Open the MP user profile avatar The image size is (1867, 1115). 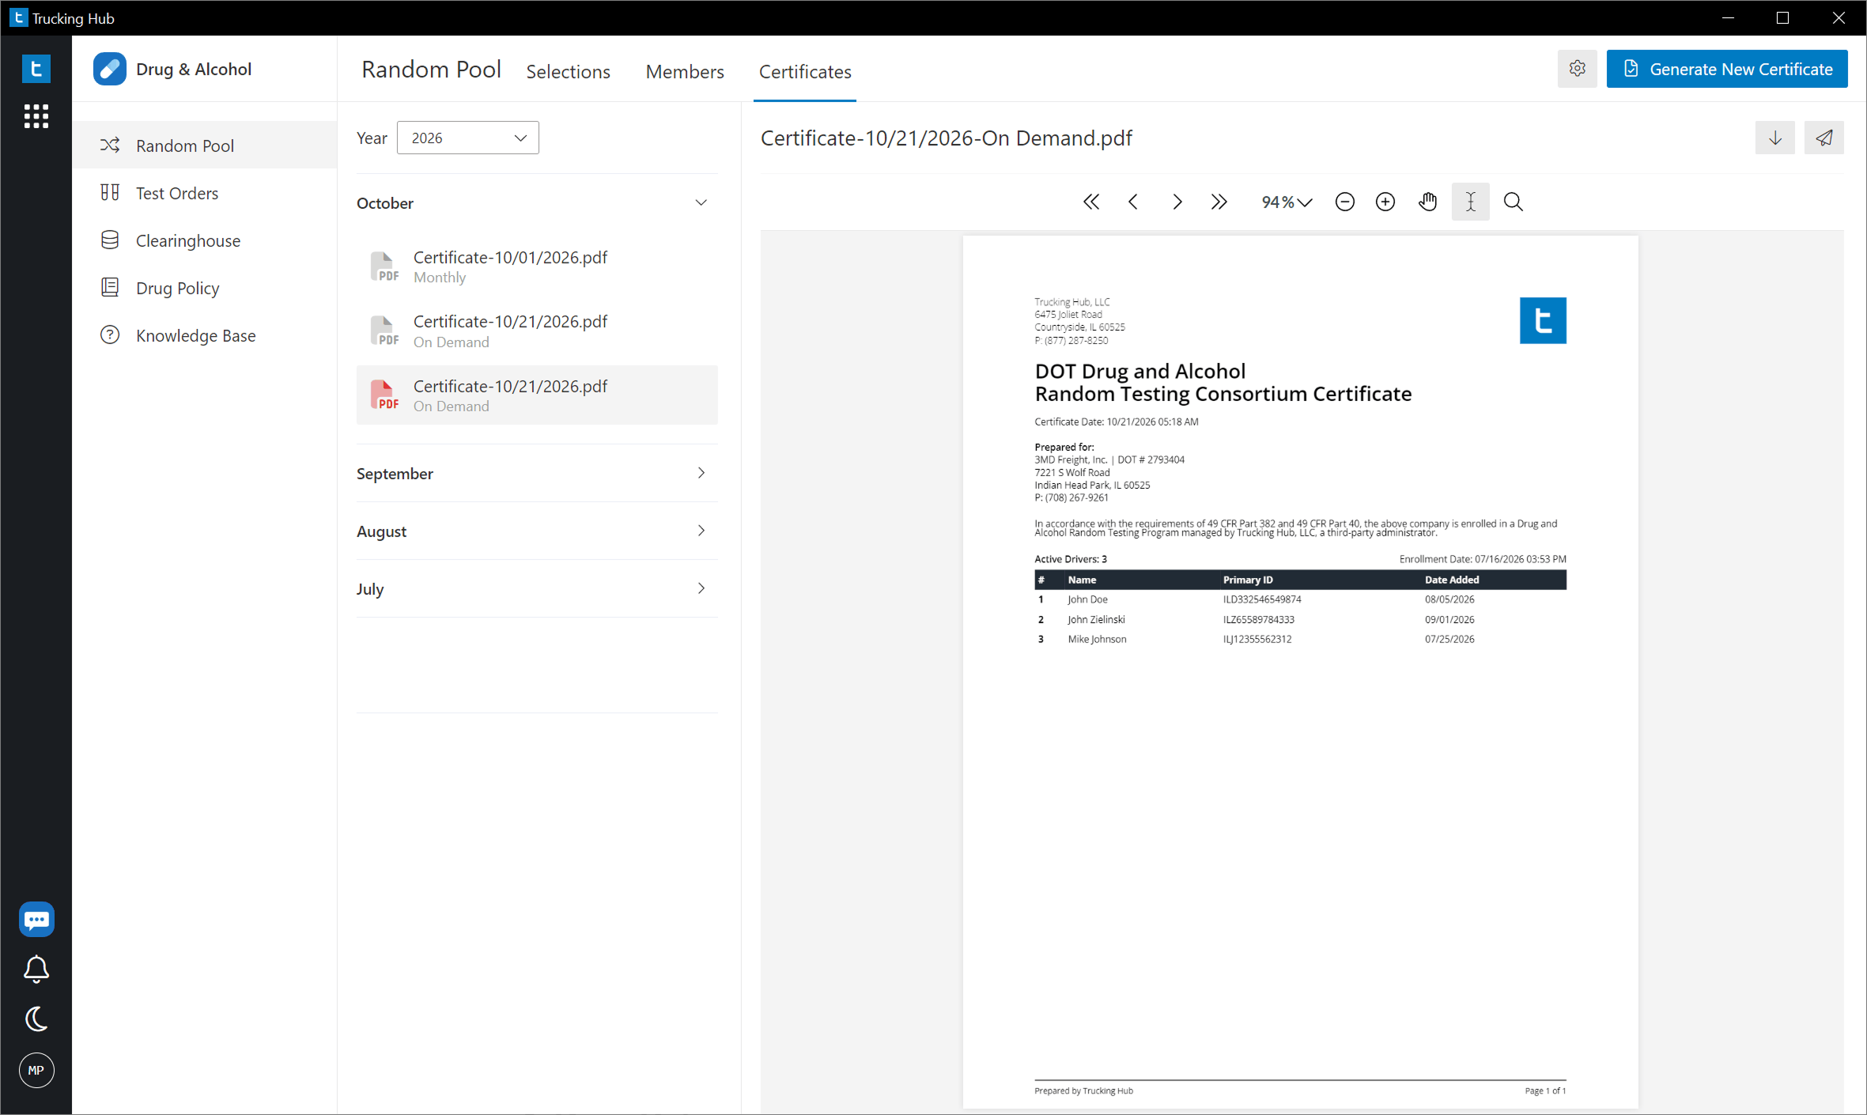coord(36,1070)
